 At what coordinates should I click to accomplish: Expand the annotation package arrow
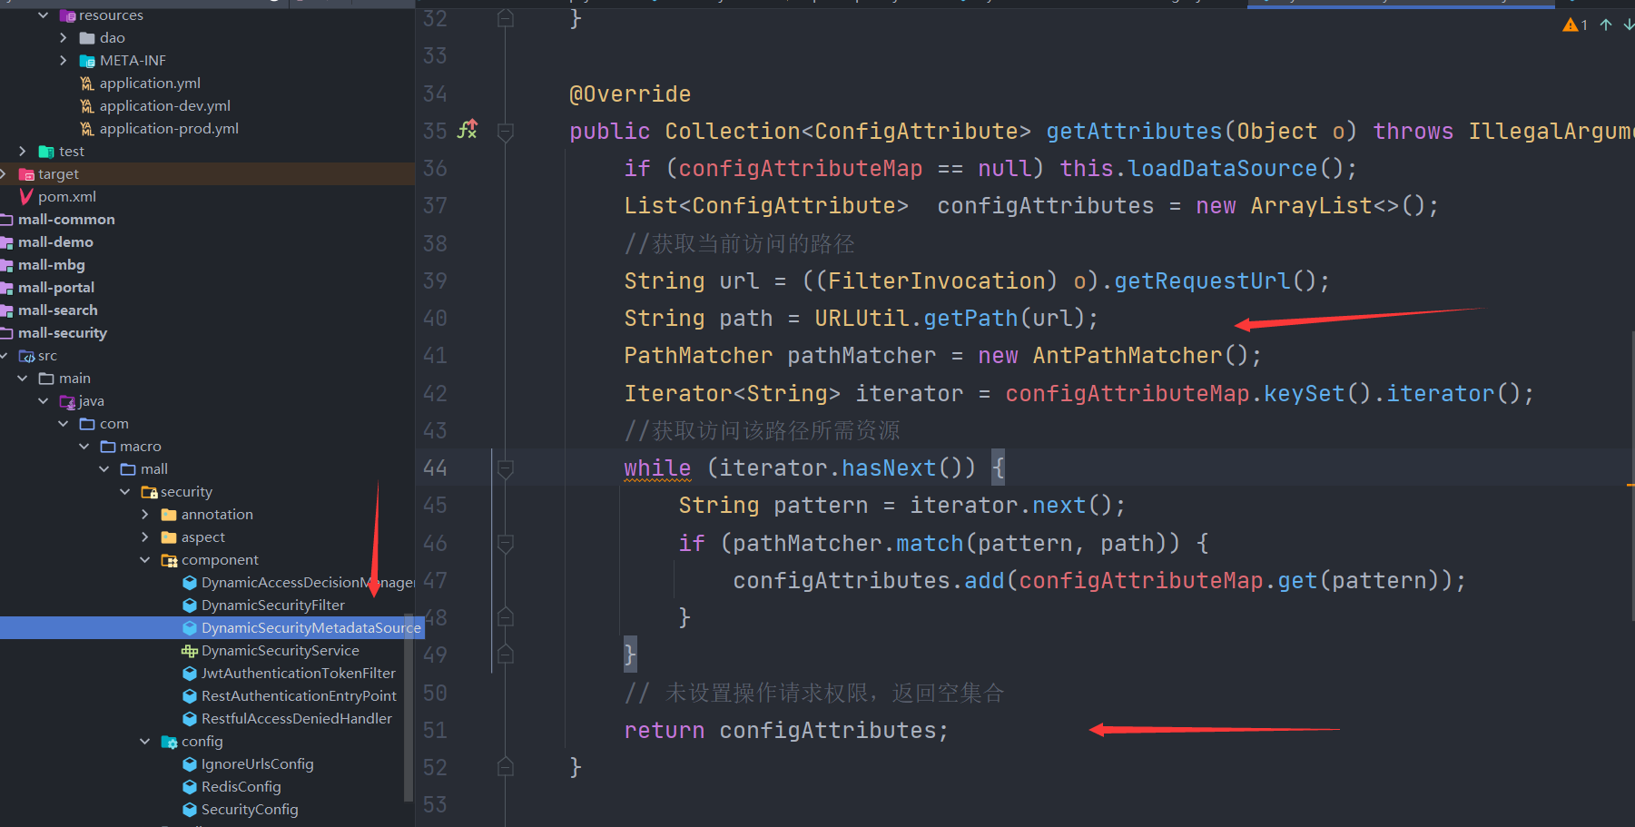[x=144, y=514]
